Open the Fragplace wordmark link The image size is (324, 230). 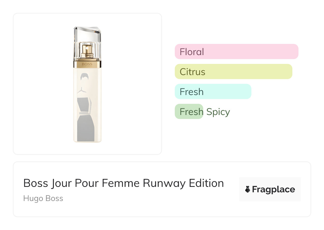pos(273,189)
